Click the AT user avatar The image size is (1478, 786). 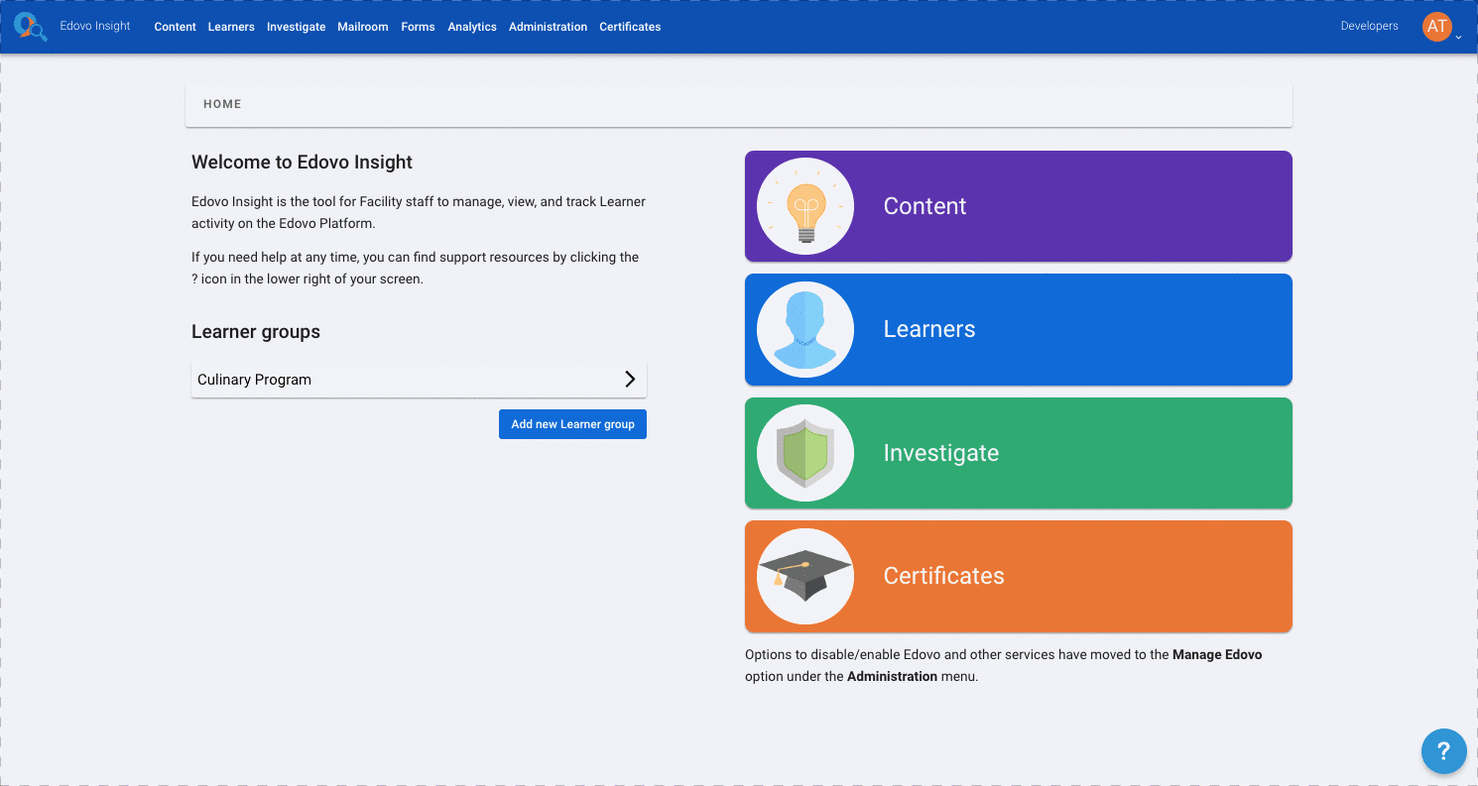pos(1436,27)
